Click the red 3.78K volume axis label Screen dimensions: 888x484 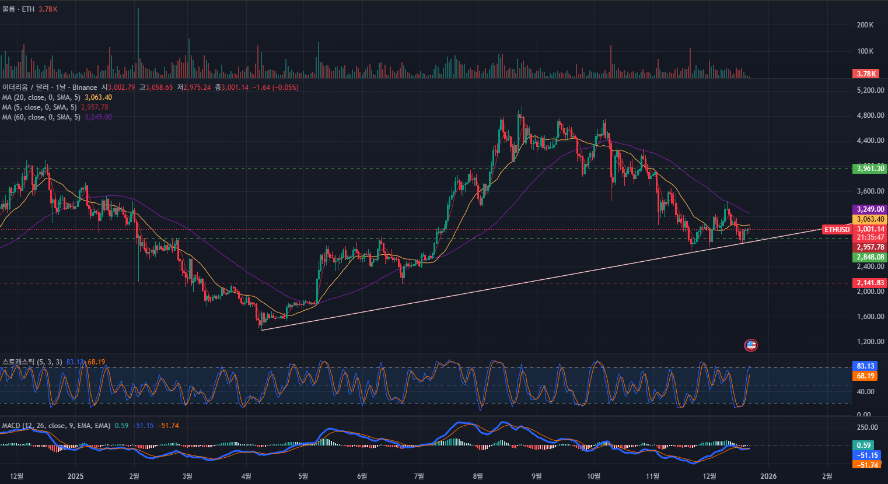(x=866, y=73)
